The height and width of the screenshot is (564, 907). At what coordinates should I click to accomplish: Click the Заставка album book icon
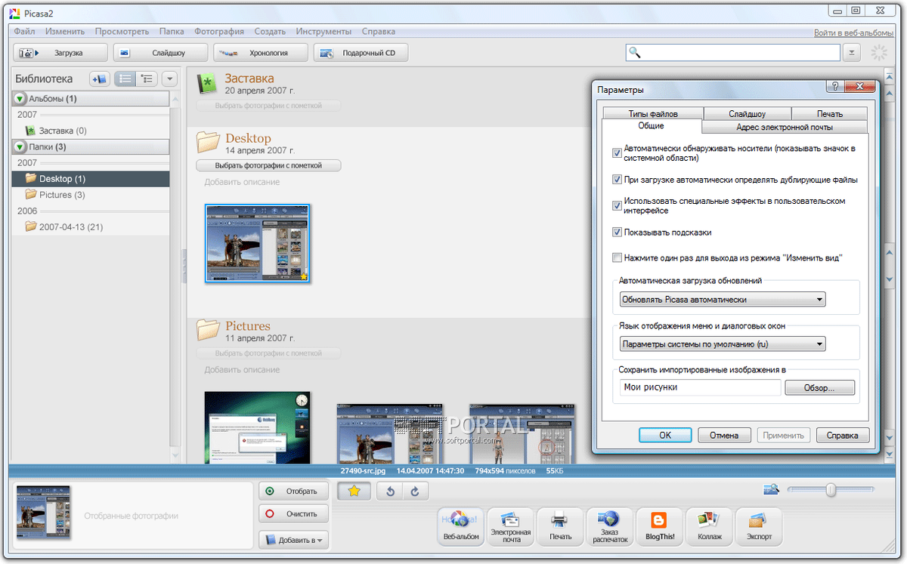click(207, 83)
